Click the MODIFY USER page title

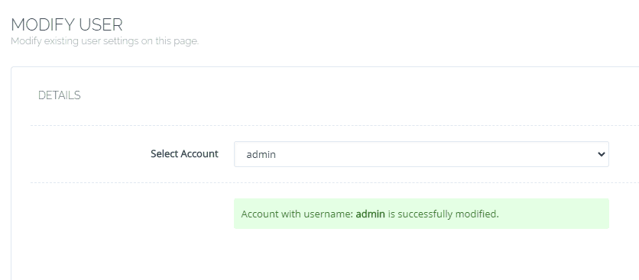point(66,25)
